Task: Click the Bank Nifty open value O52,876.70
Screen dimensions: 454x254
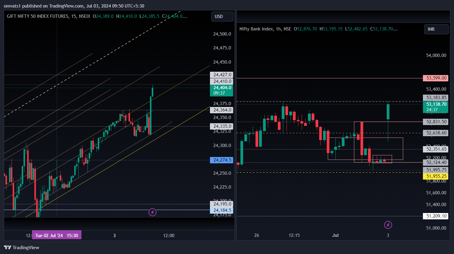Action: pyautogui.click(x=306, y=29)
